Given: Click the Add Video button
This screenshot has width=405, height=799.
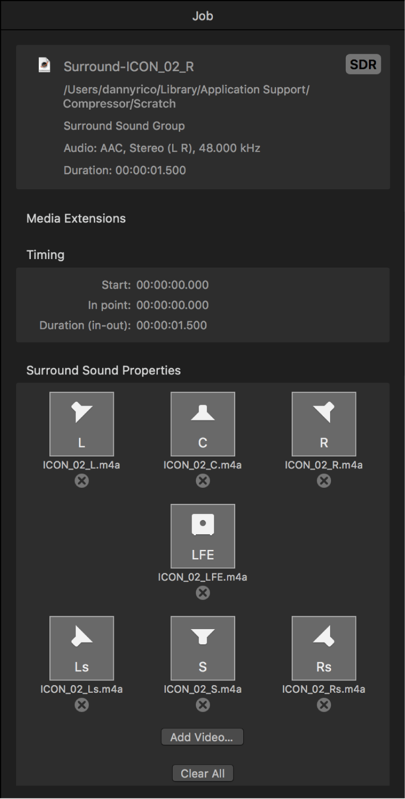Looking at the screenshot, I should [202, 736].
